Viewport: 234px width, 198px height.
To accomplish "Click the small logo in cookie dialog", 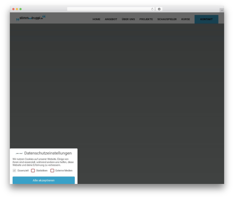I will pos(19,154).
